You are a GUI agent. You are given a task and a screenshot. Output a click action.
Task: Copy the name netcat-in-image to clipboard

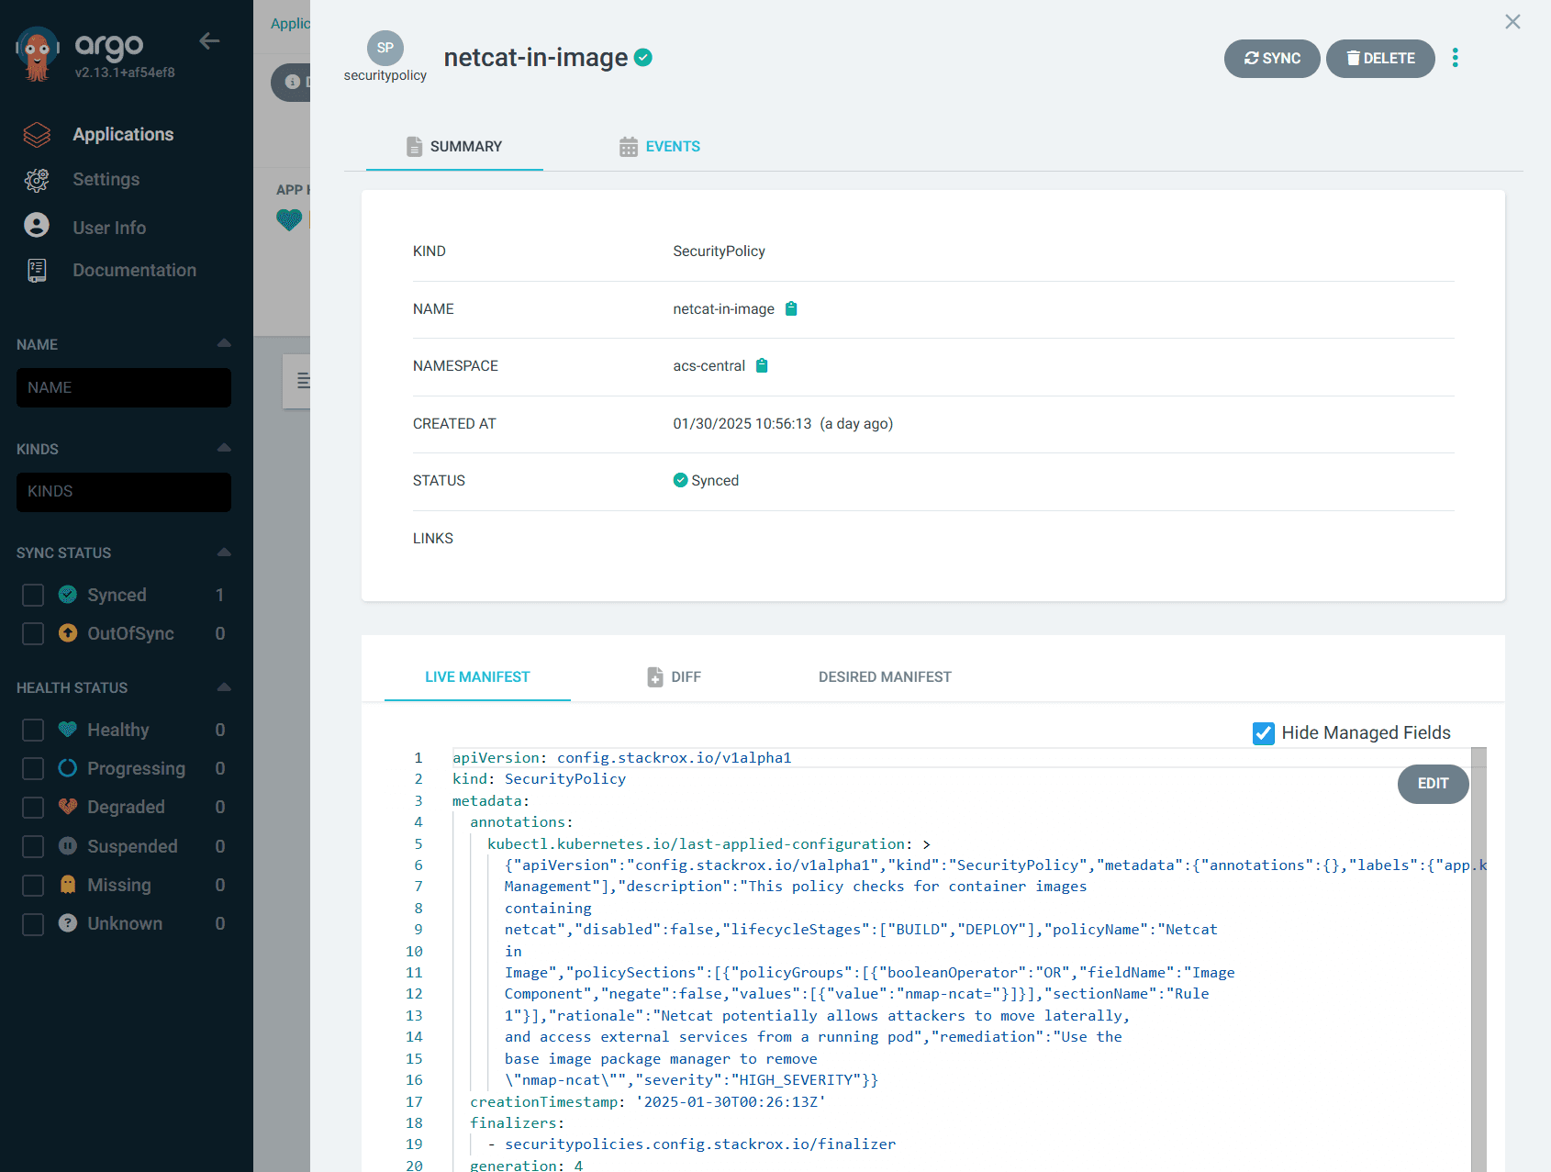tap(791, 308)
